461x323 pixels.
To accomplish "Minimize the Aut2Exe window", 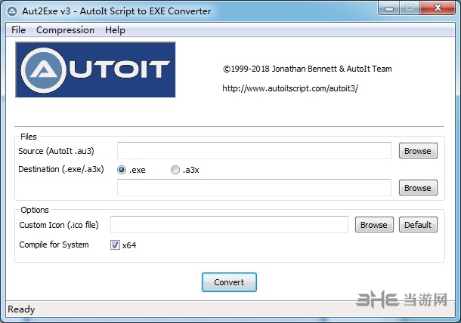I will (x=389, y=8).
